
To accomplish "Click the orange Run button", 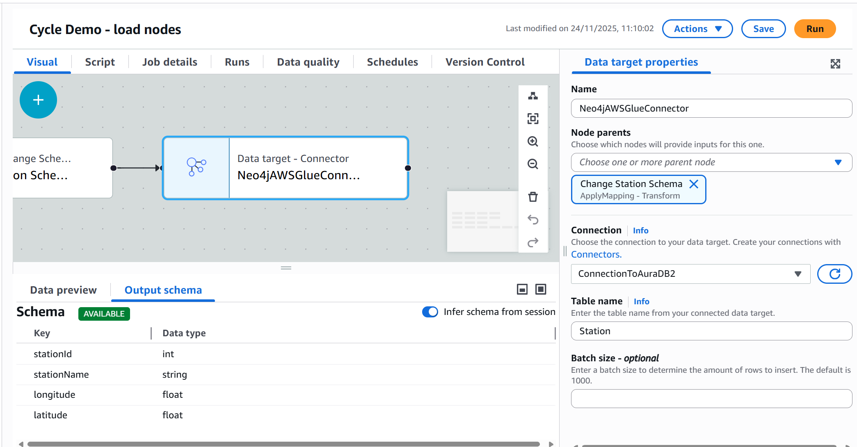I will [814, 29].
